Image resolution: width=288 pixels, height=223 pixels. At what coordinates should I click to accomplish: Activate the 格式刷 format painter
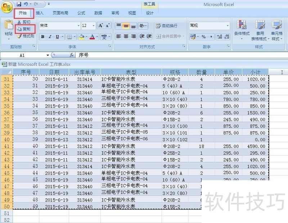[26, 36]
